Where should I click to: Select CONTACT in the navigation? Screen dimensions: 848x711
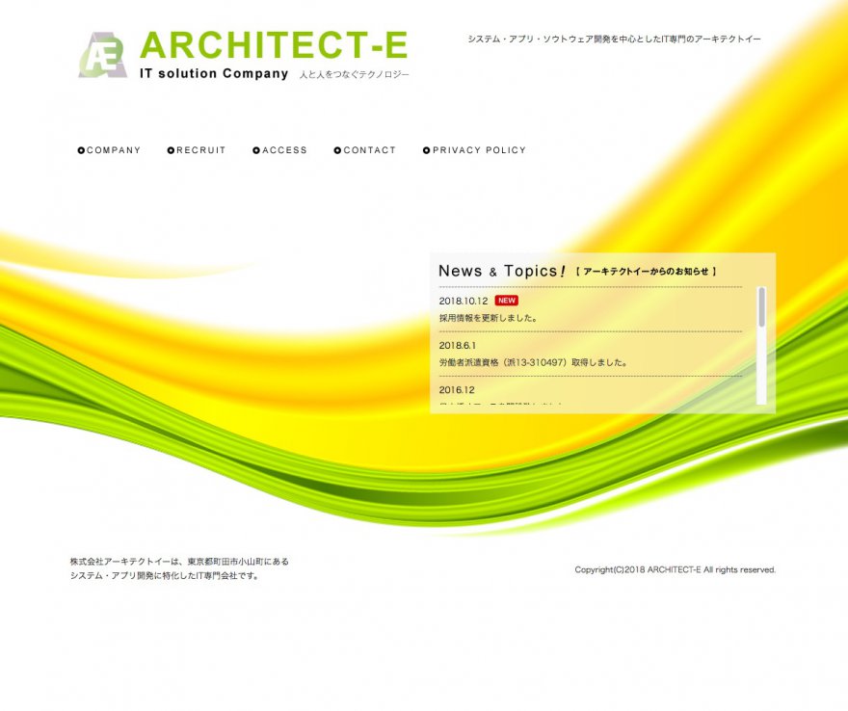[x=365, y=150]
